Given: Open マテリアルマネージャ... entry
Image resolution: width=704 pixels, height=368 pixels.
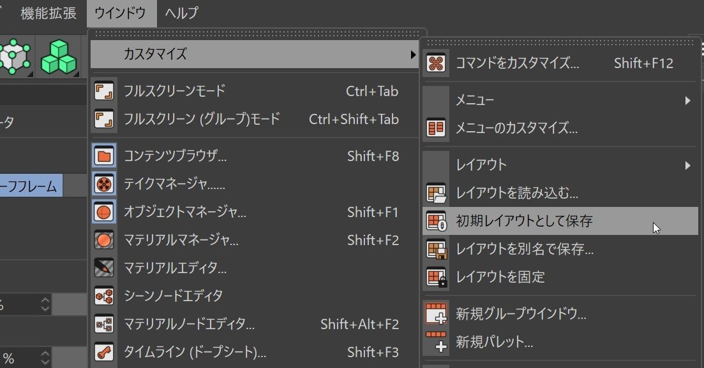Looking at the screenshot, I should (x=254, y=240).
